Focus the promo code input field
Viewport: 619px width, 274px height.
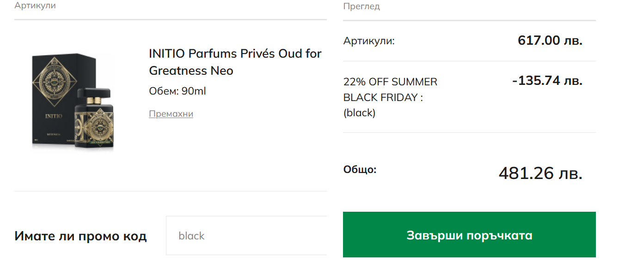[x=246, y=236]
